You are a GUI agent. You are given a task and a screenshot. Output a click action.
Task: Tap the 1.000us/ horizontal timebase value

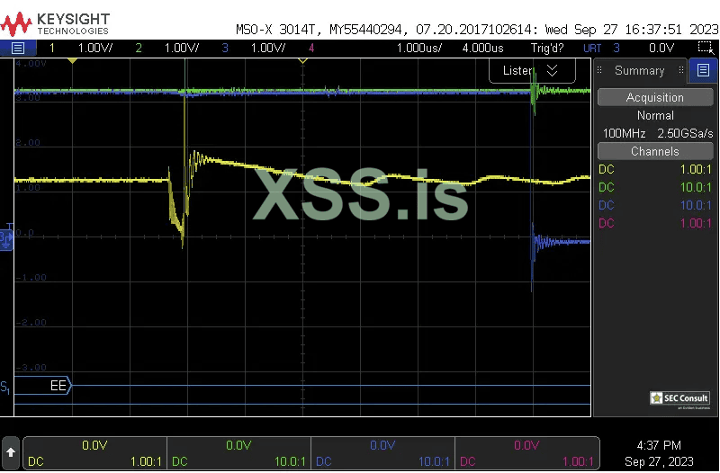click(x=419, y=48)
